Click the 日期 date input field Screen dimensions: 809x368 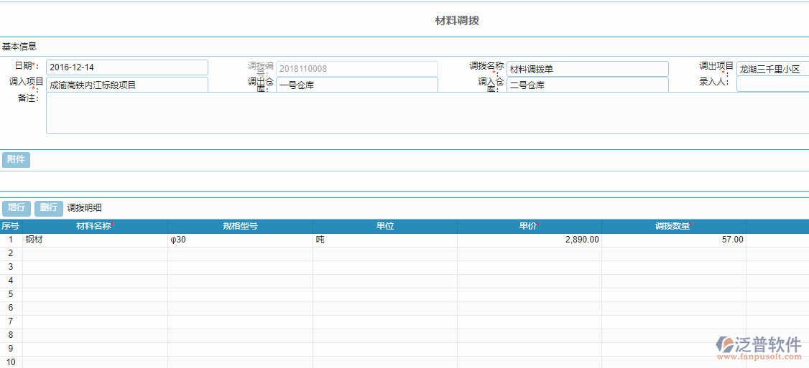pos(126,67)
